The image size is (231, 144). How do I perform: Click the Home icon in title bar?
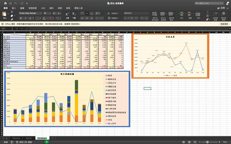5,3
